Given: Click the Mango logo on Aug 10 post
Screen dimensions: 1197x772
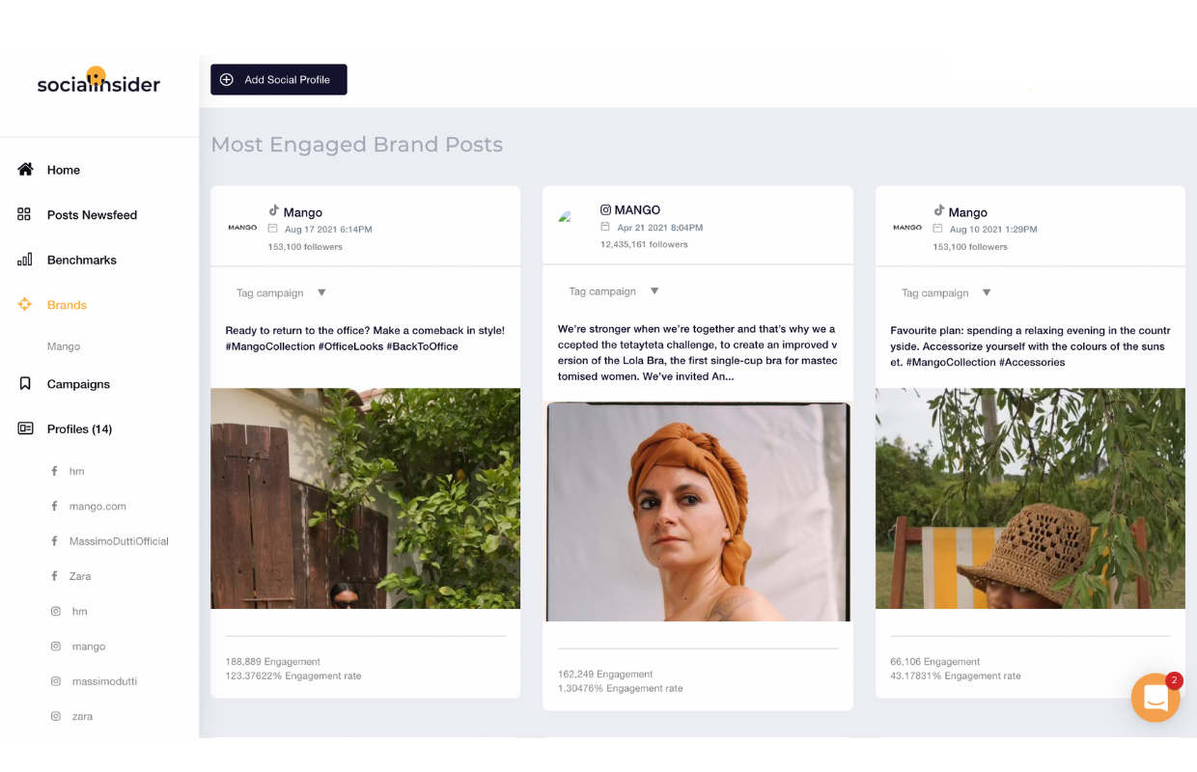Looking at the screenshot, I should (907, 228).
